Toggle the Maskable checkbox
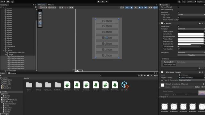Viewport: 205px width, 115px height. 178,12
